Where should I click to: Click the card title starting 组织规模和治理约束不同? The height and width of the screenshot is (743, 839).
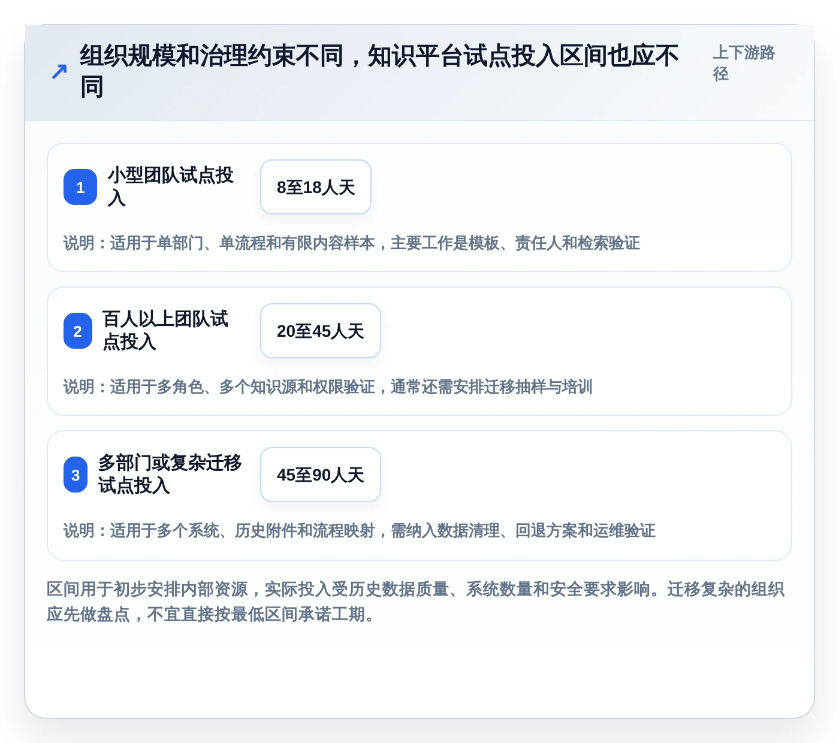(379, 71)
